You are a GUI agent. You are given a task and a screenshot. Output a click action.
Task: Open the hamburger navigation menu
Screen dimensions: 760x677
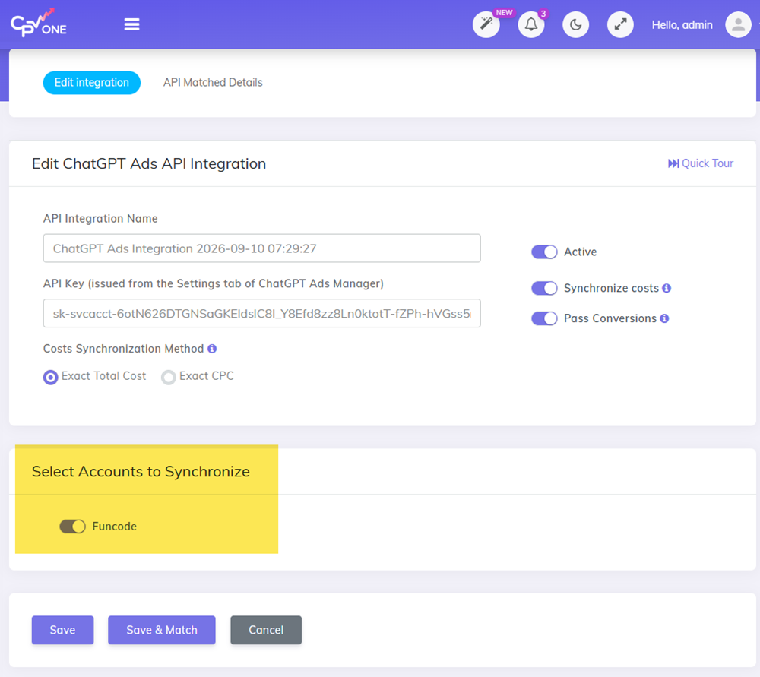coord(131,24)
